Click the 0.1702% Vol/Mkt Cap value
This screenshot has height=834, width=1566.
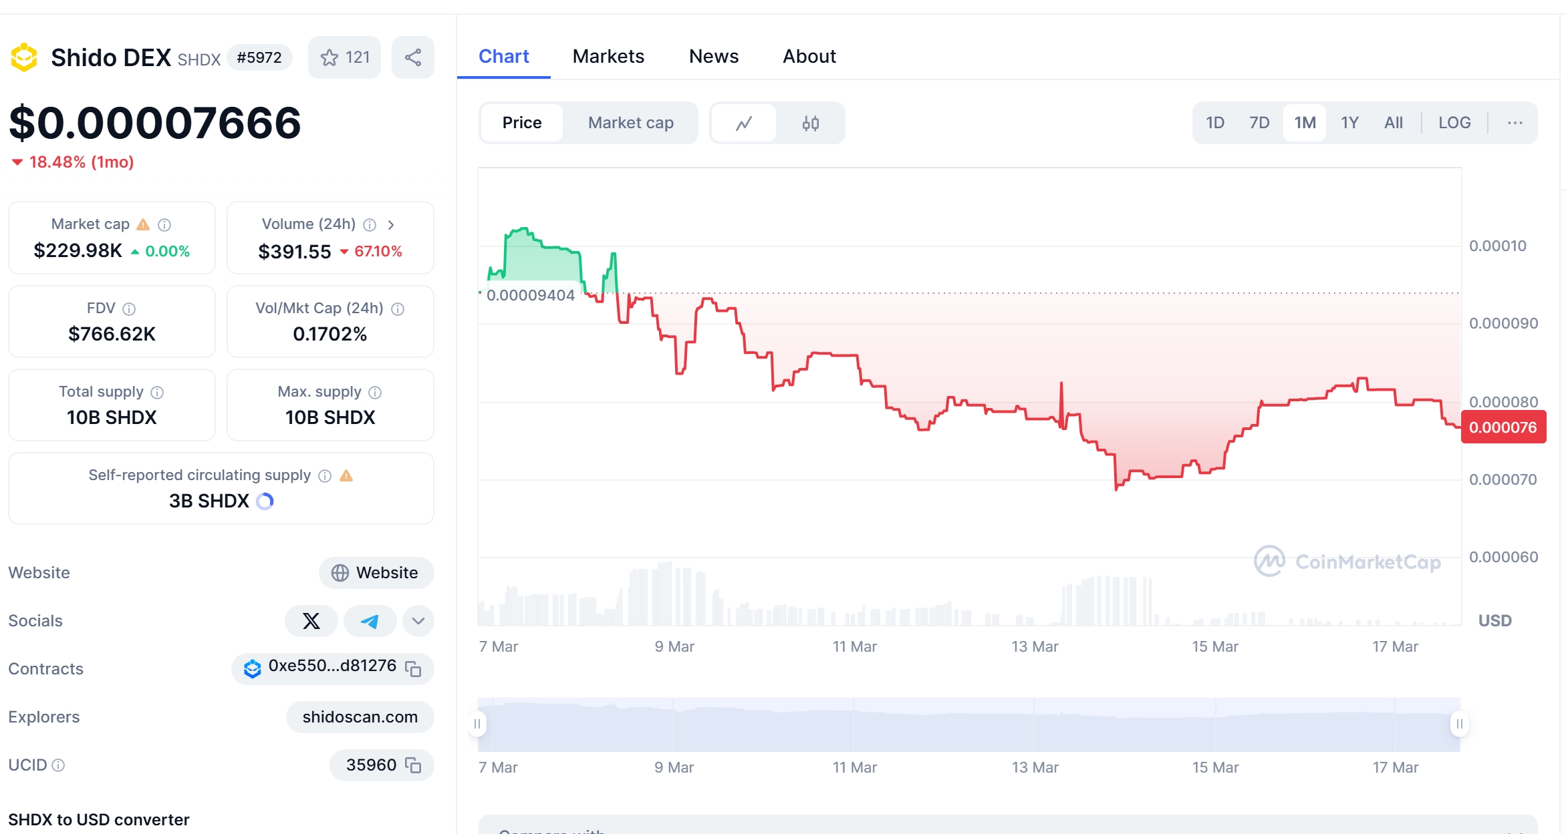click(330, 334)
